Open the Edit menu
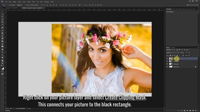200x112 pixels. tap(10, 2)
